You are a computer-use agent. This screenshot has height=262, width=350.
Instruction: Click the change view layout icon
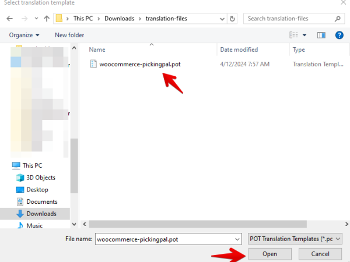[294, 35]
